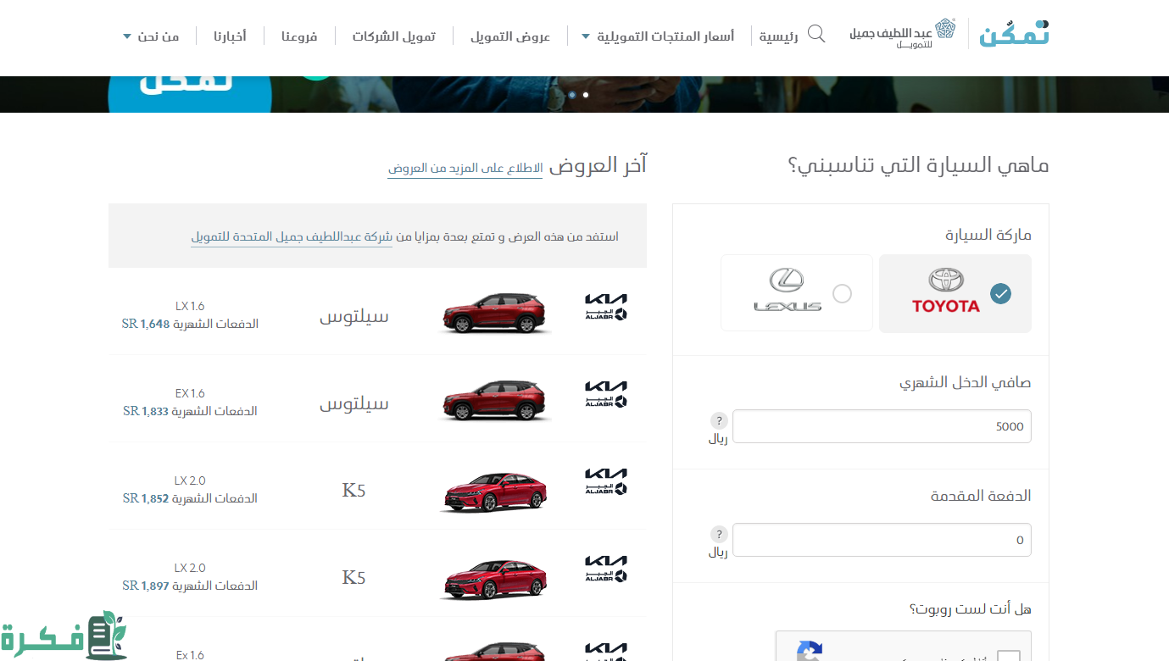Click the red Seltos LX 1.6 car image
The width and height of the screenshot is (1169, 661).
pyautogui.click(x=495, y=313)
